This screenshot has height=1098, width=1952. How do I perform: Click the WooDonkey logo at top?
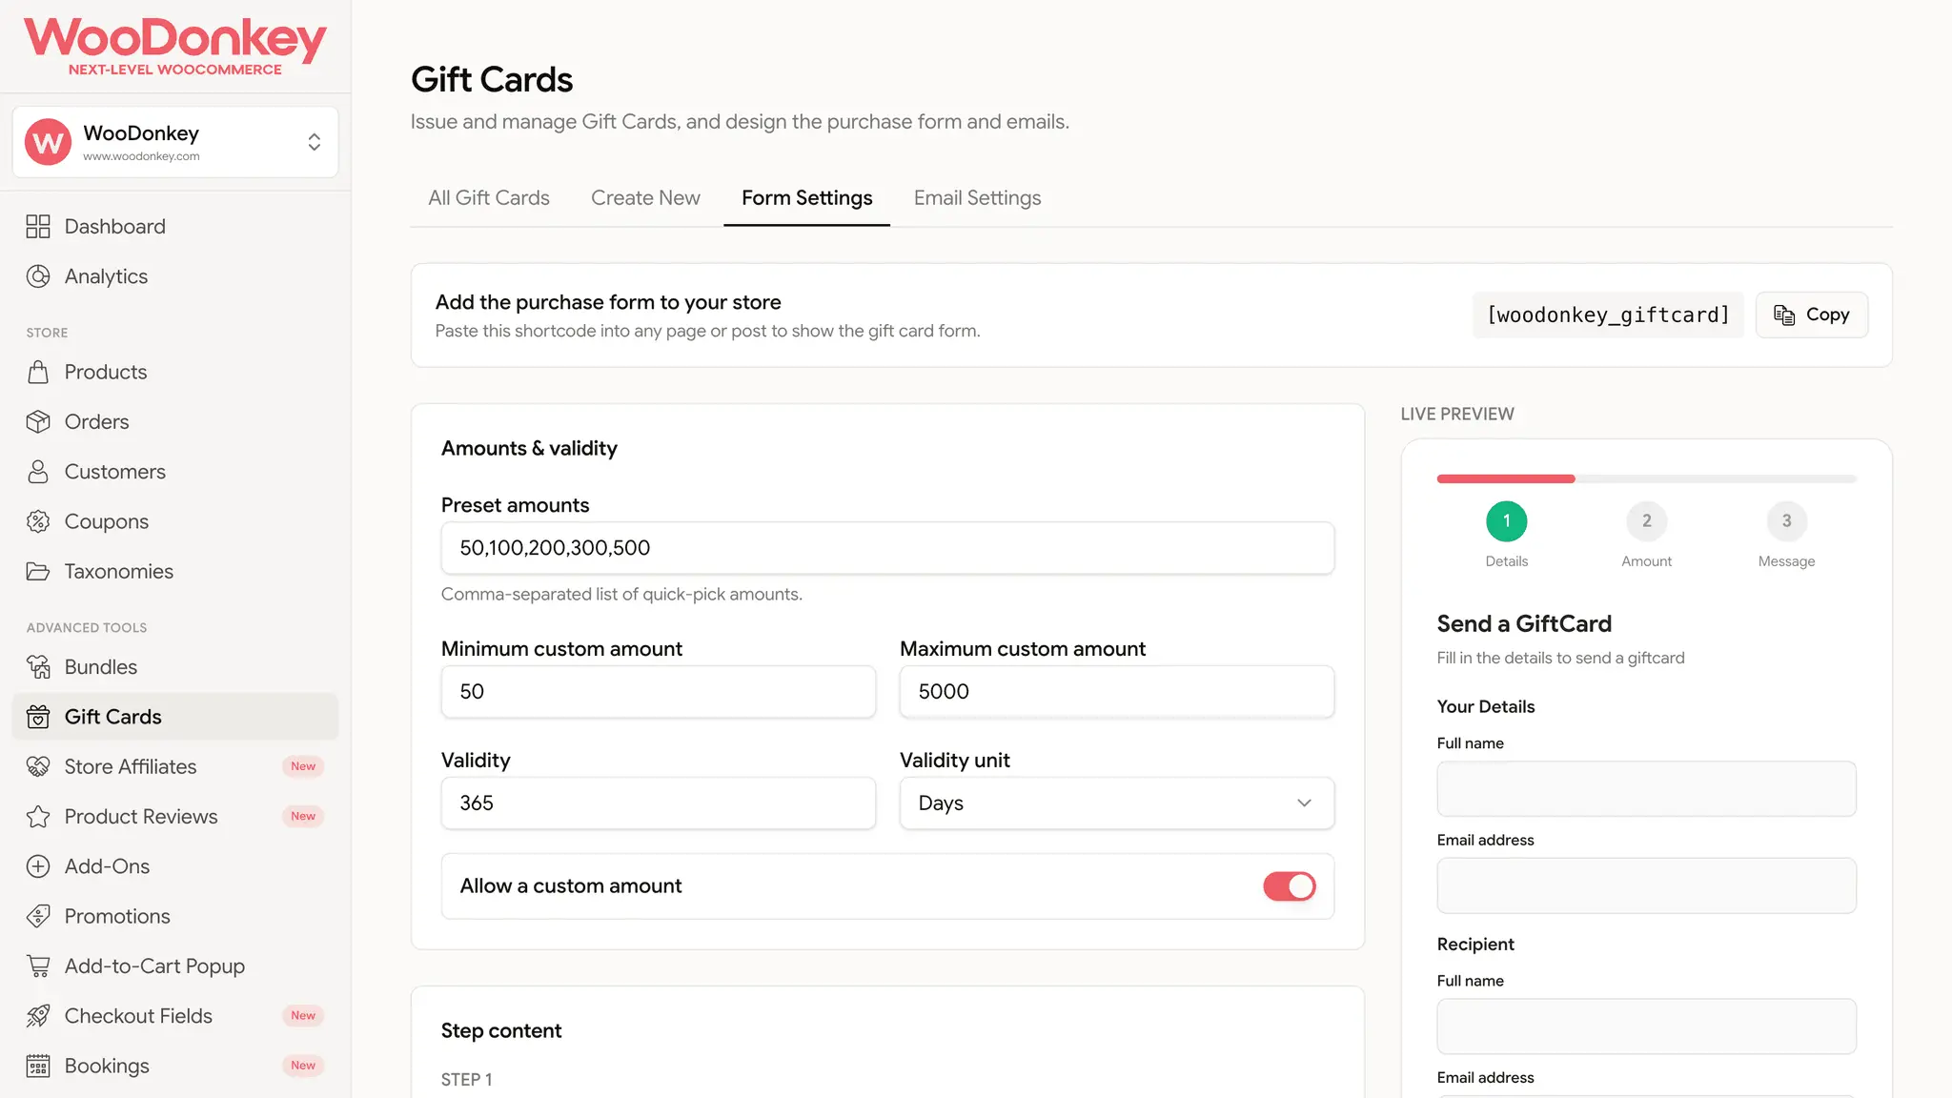pyautogui.click(x=175, y=46)
